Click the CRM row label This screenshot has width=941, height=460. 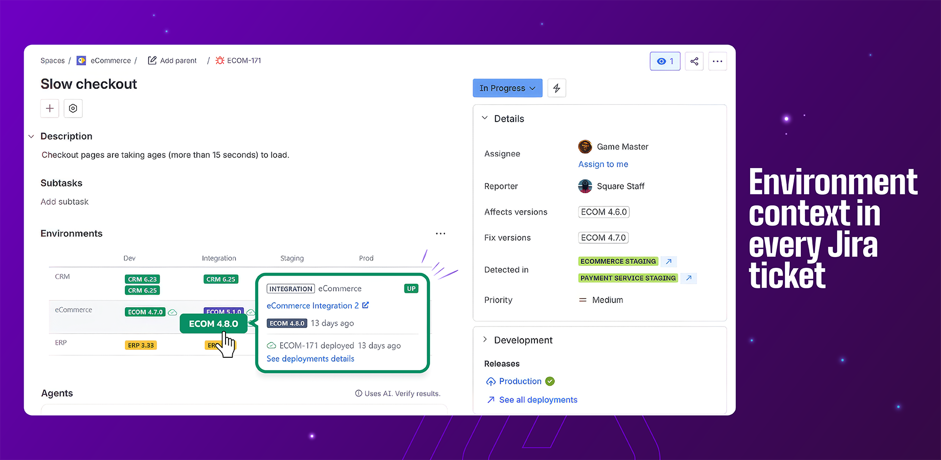click(x=62, y=277)
